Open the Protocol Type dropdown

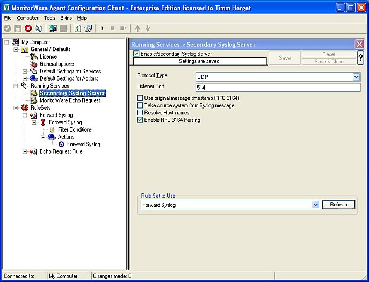click(x=356, y=77)
